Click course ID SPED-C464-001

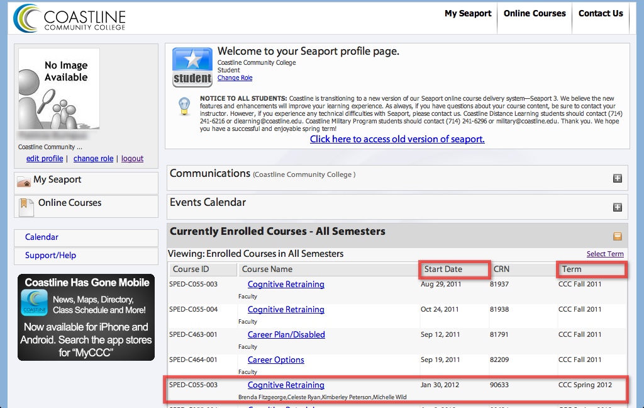[x=193, y=360]
